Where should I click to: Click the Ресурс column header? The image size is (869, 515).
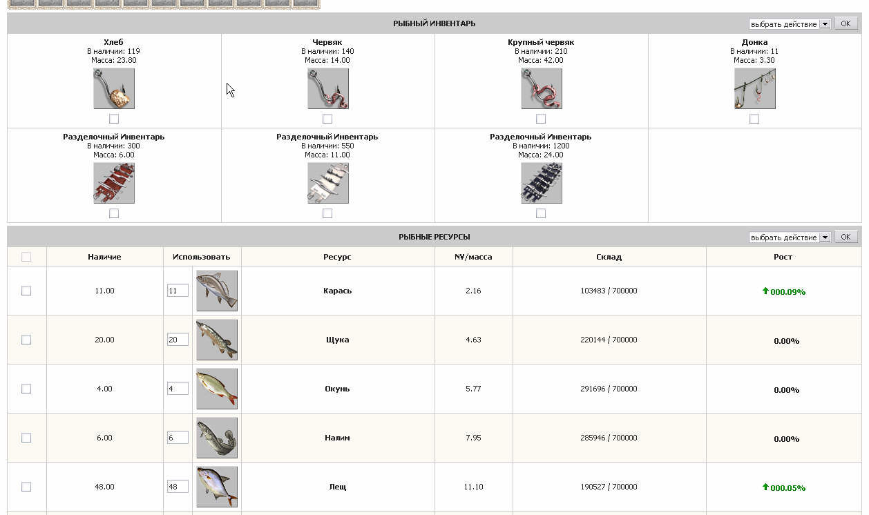(x=337, y=257)
